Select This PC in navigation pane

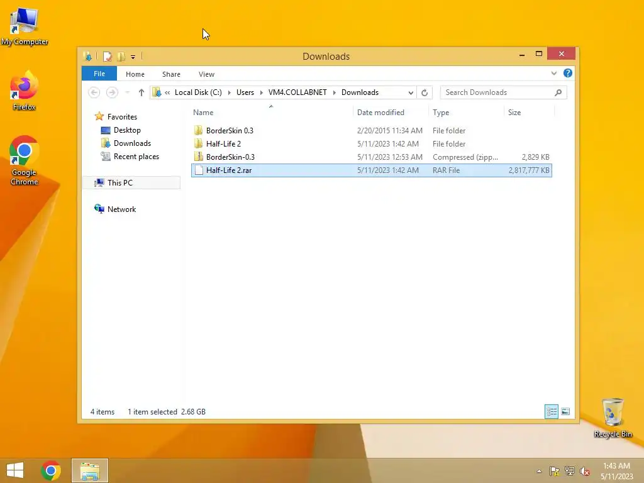coord(131,183)
